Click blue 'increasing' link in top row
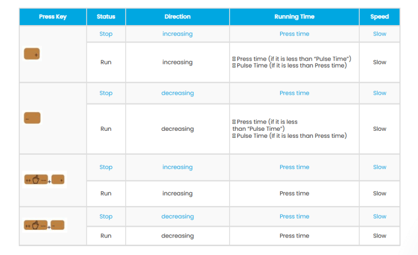Image resolution: width=418 pixels, height=255 pixels. 177,34
